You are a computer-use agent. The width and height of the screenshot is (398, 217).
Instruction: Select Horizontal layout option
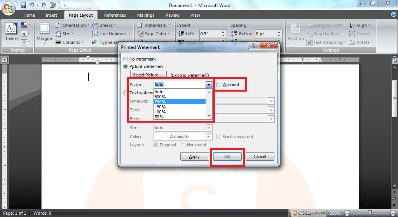(193, 145)
